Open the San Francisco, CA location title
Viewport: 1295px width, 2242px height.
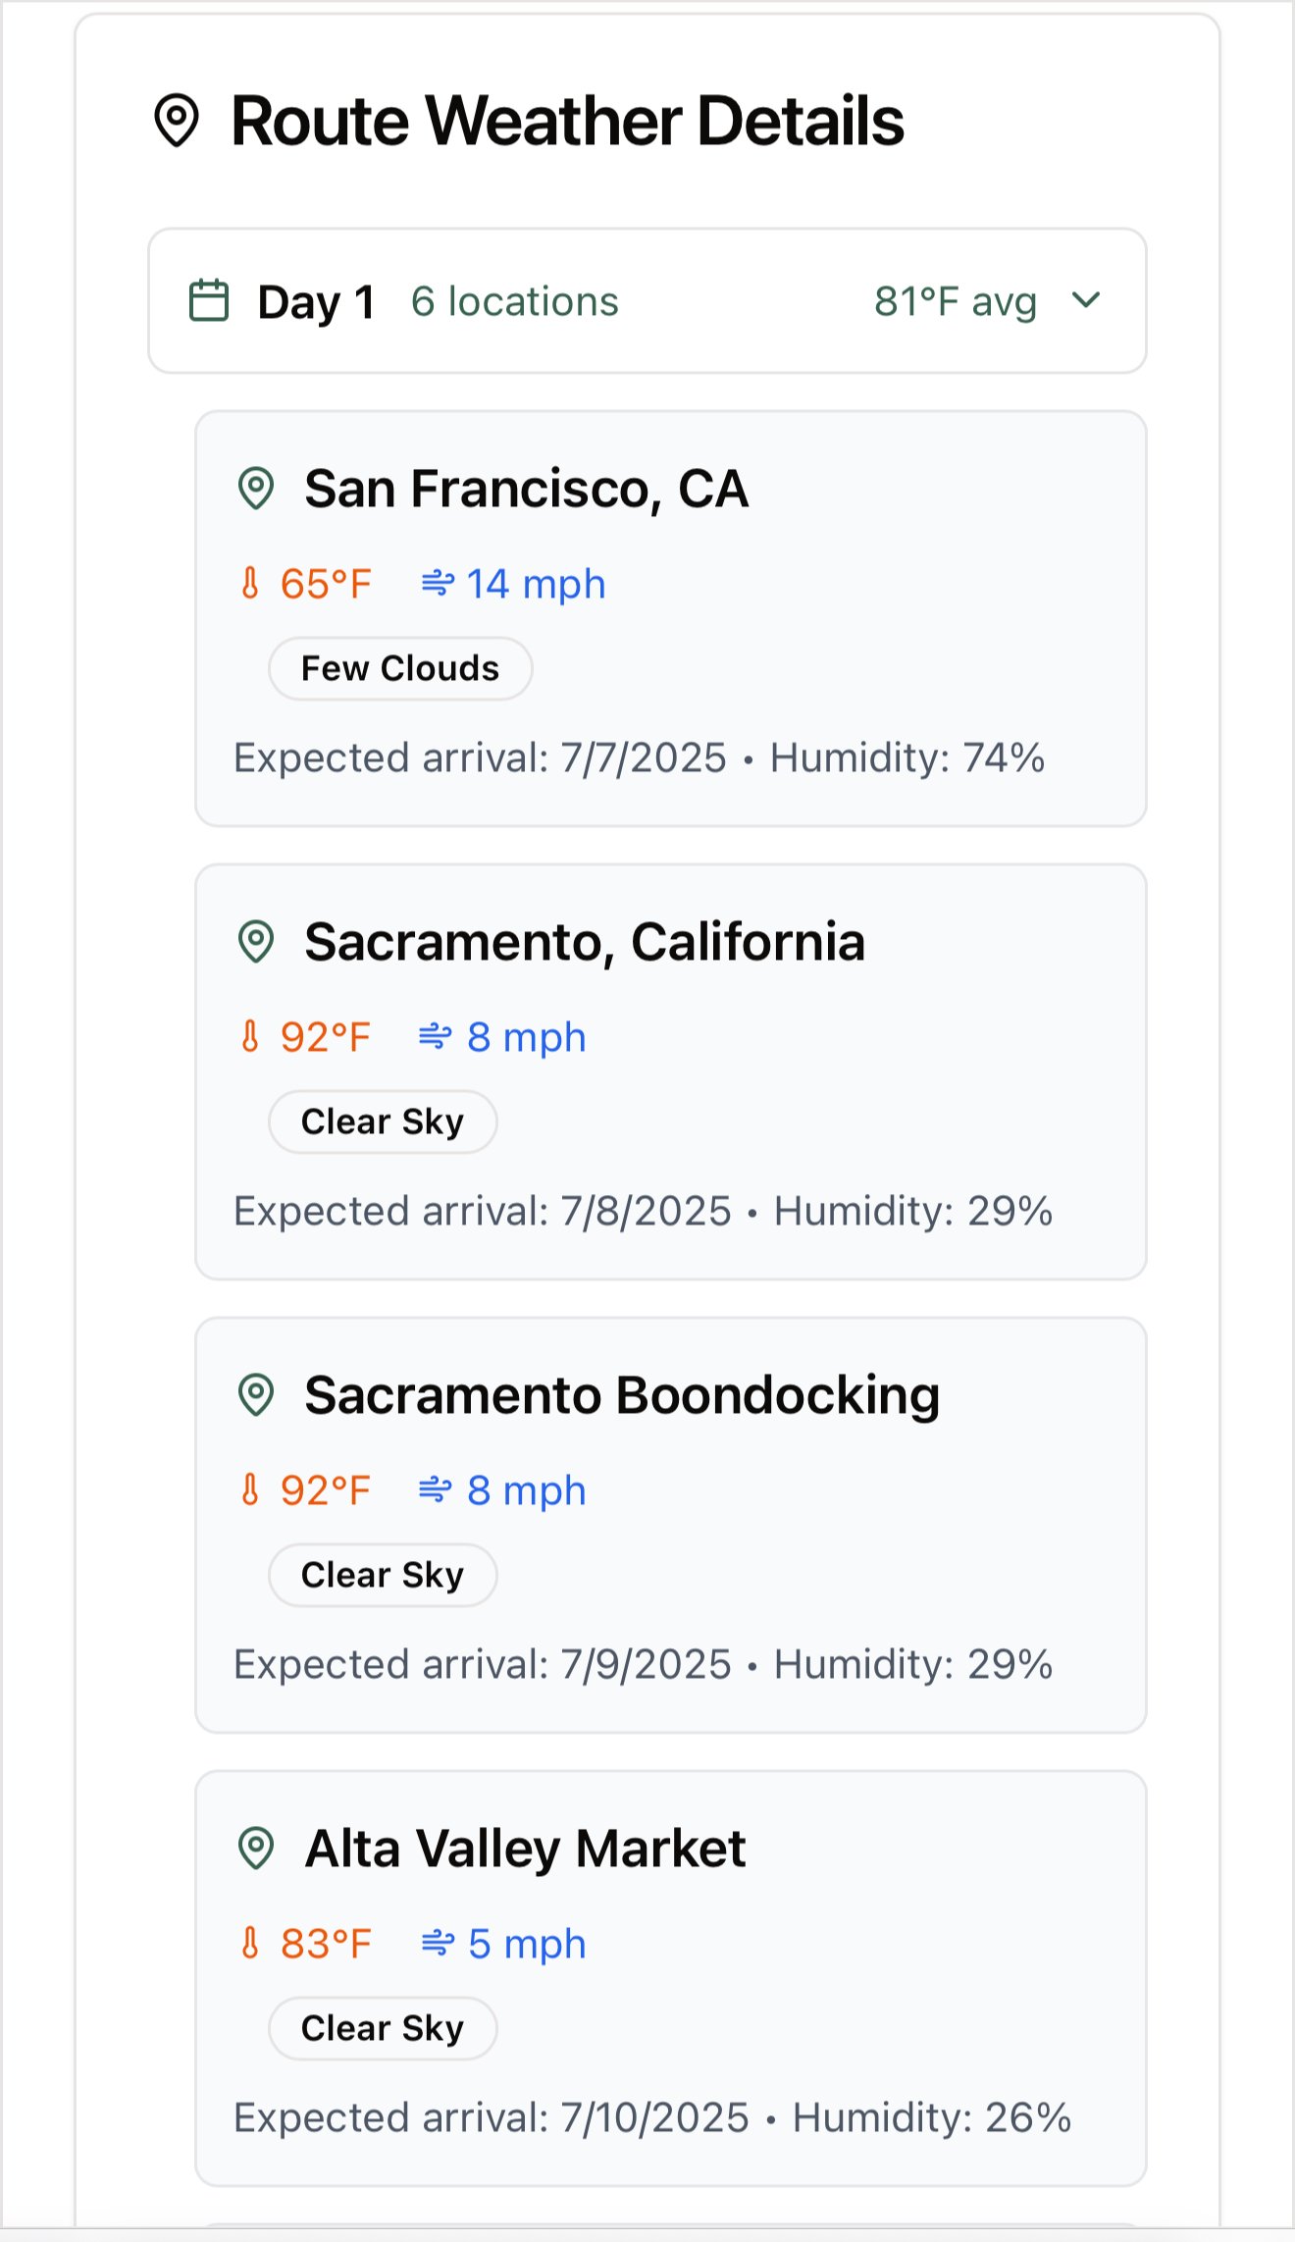tap(527, 489)
